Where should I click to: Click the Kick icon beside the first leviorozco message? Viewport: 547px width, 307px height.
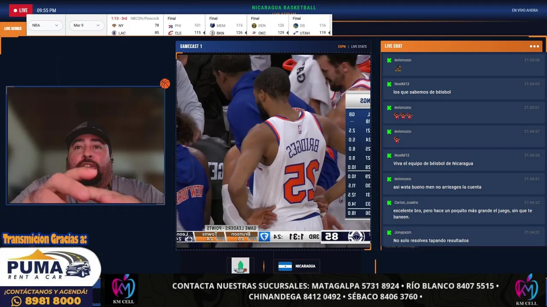click(x=389, y=60)
